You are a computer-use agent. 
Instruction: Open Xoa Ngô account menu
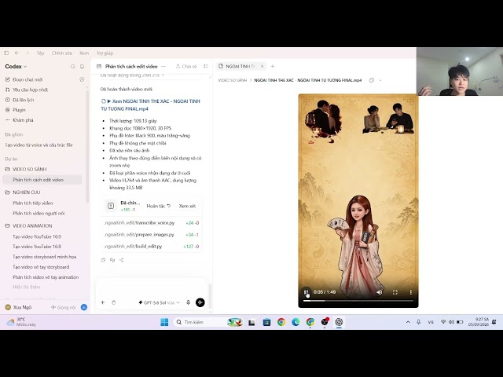coord(18,307)
